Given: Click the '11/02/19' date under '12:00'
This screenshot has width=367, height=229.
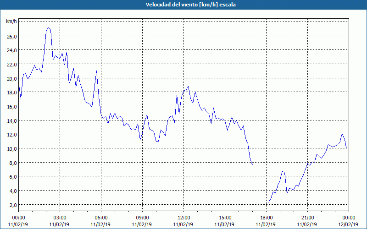Looking at the screenshot, I should pyautogui.click(x=183, y=224).
